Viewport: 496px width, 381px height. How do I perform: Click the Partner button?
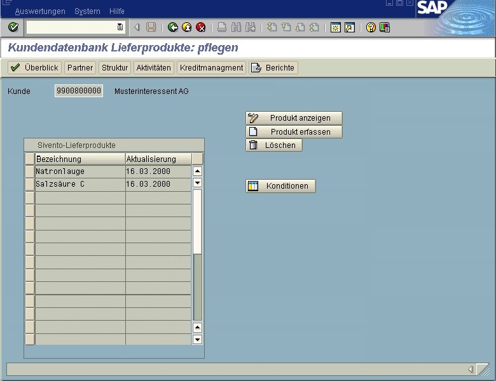[x=80, y=67]
